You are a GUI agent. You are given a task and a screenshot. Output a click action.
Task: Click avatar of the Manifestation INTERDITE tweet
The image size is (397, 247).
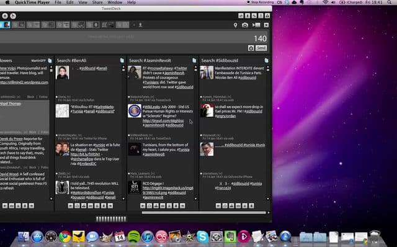pos(207,73)
